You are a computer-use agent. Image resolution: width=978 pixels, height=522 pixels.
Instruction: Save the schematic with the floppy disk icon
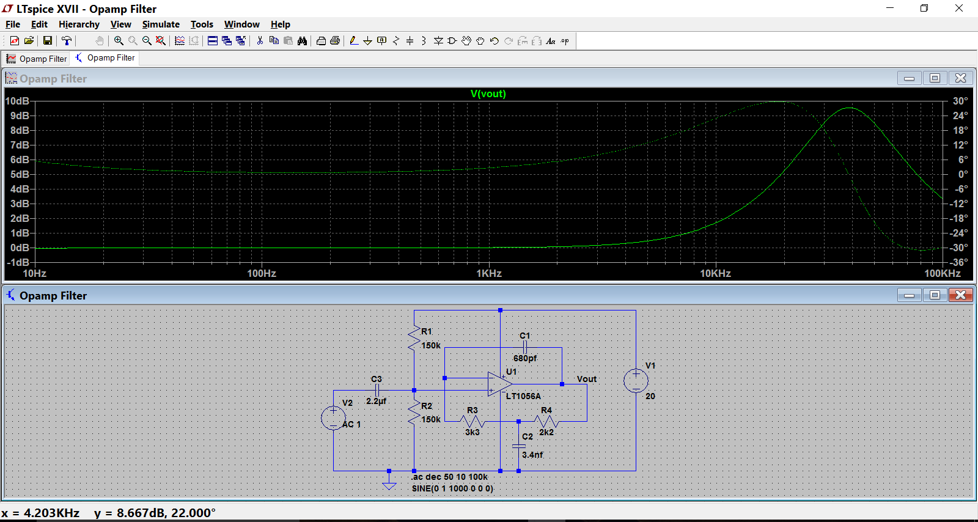[x=47, y=41]
